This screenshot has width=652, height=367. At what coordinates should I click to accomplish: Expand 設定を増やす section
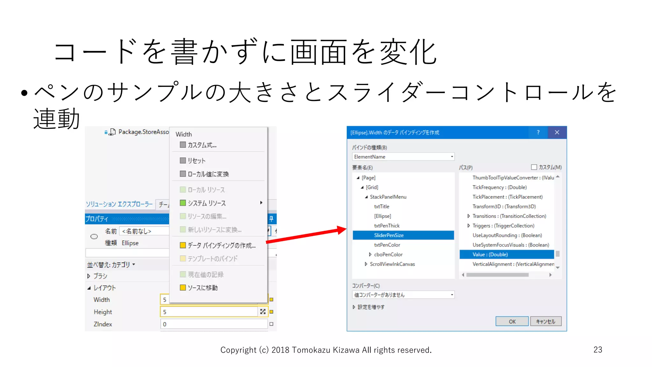(354, 307)
